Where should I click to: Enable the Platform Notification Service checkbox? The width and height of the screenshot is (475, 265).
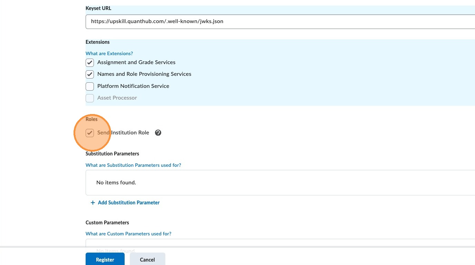[x=90, y=86]
